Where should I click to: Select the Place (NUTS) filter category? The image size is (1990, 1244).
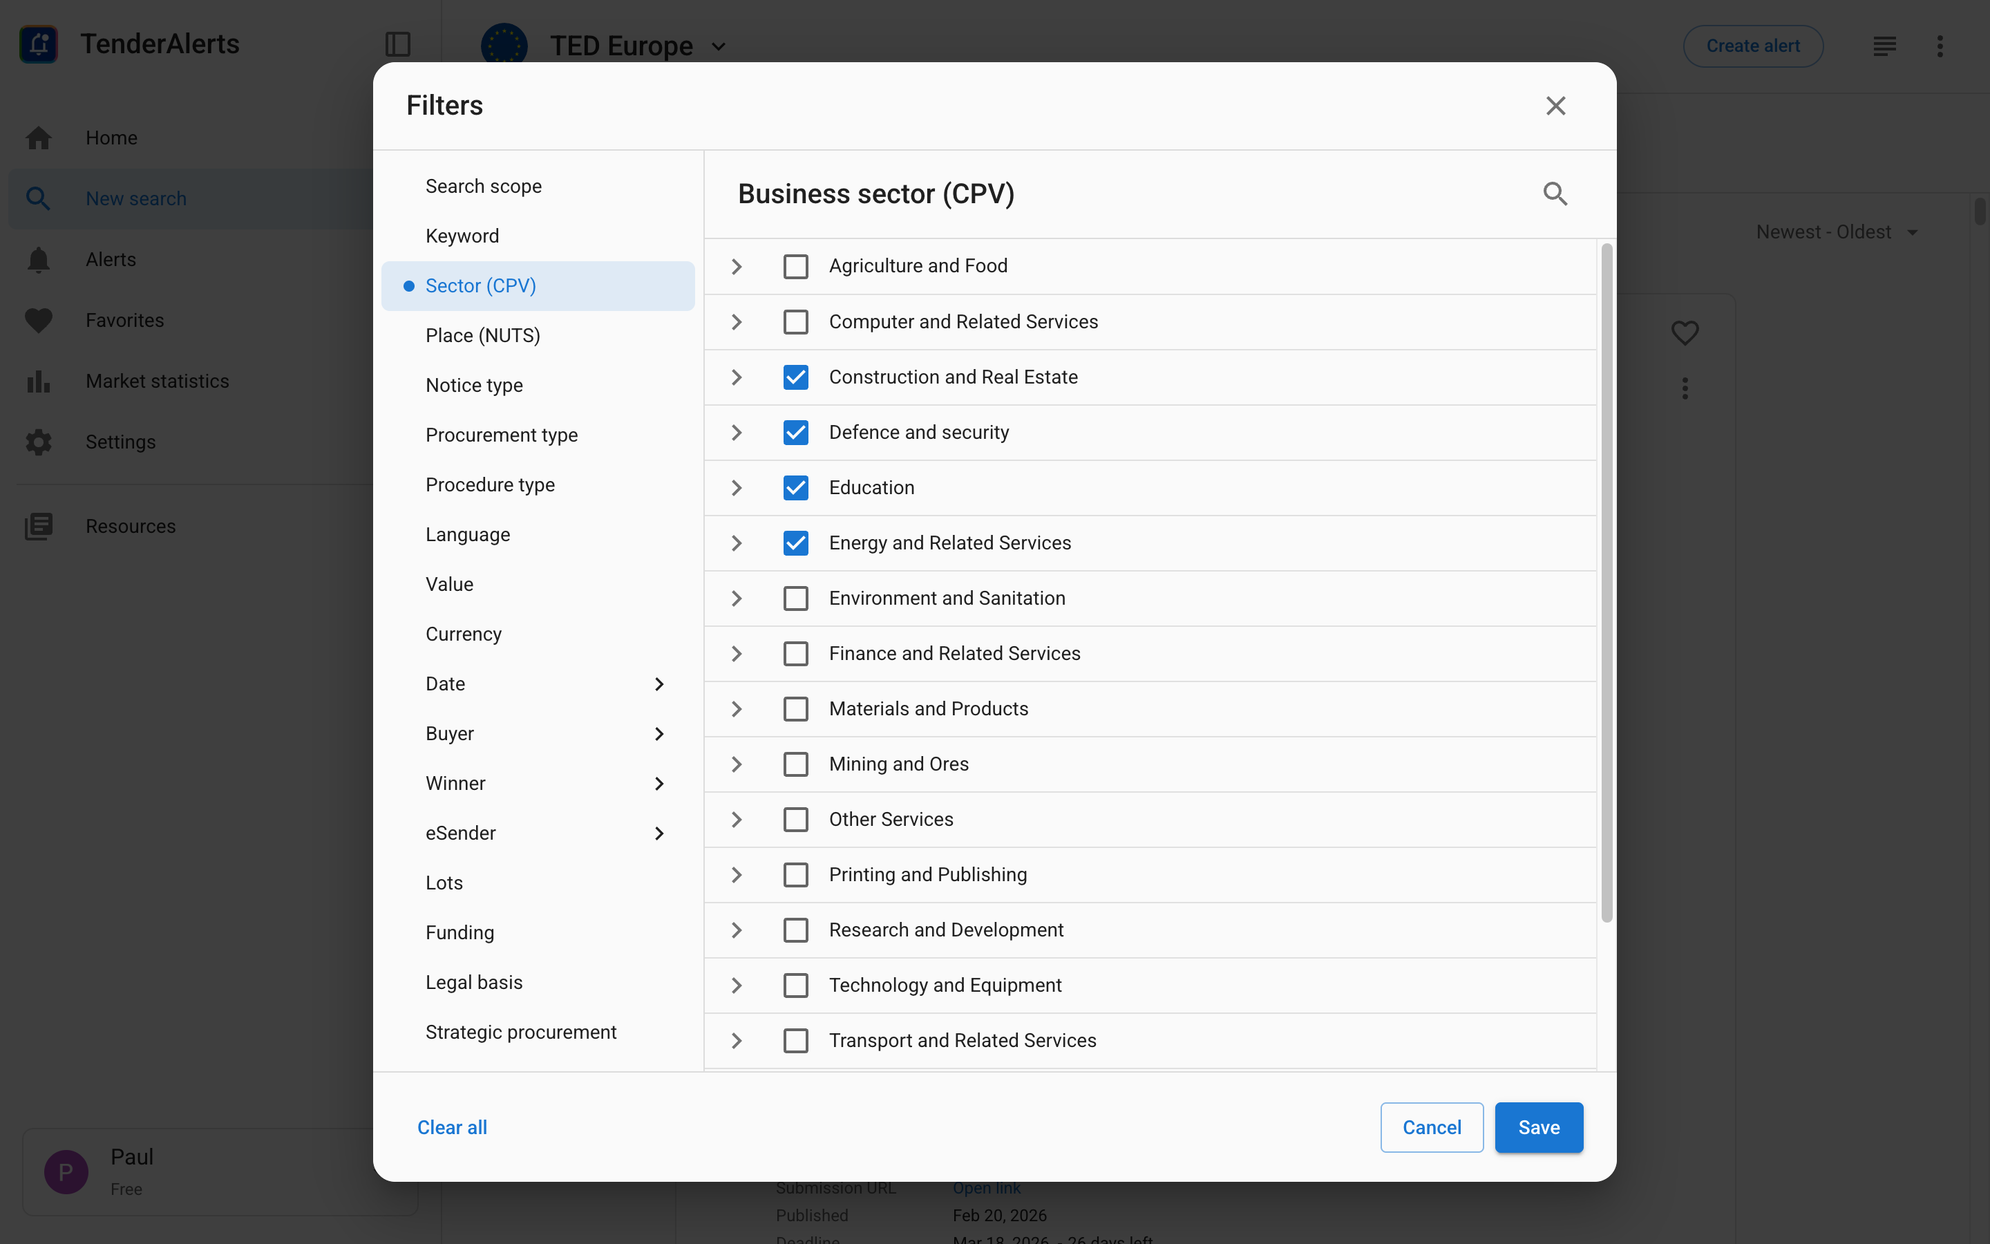click(x=483, y=336)
